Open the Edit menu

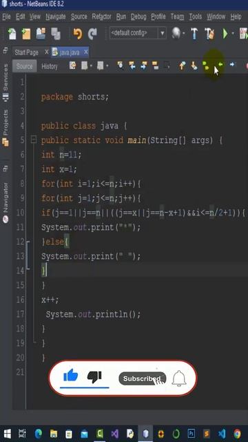(x=20, y=17)
